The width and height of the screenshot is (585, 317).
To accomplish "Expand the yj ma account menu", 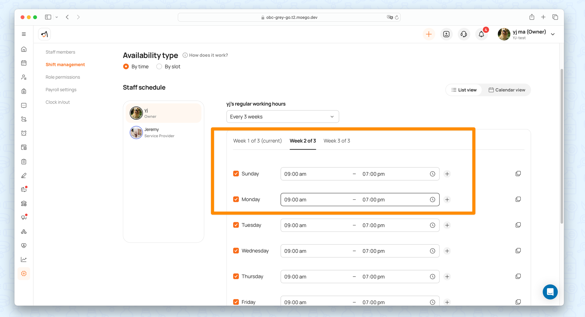I will click(553, 34).
